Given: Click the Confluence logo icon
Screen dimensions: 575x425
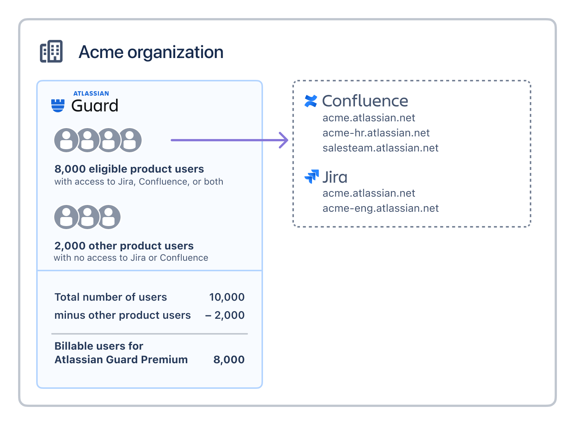Looking at the screenshot, I should pos(311,101).
